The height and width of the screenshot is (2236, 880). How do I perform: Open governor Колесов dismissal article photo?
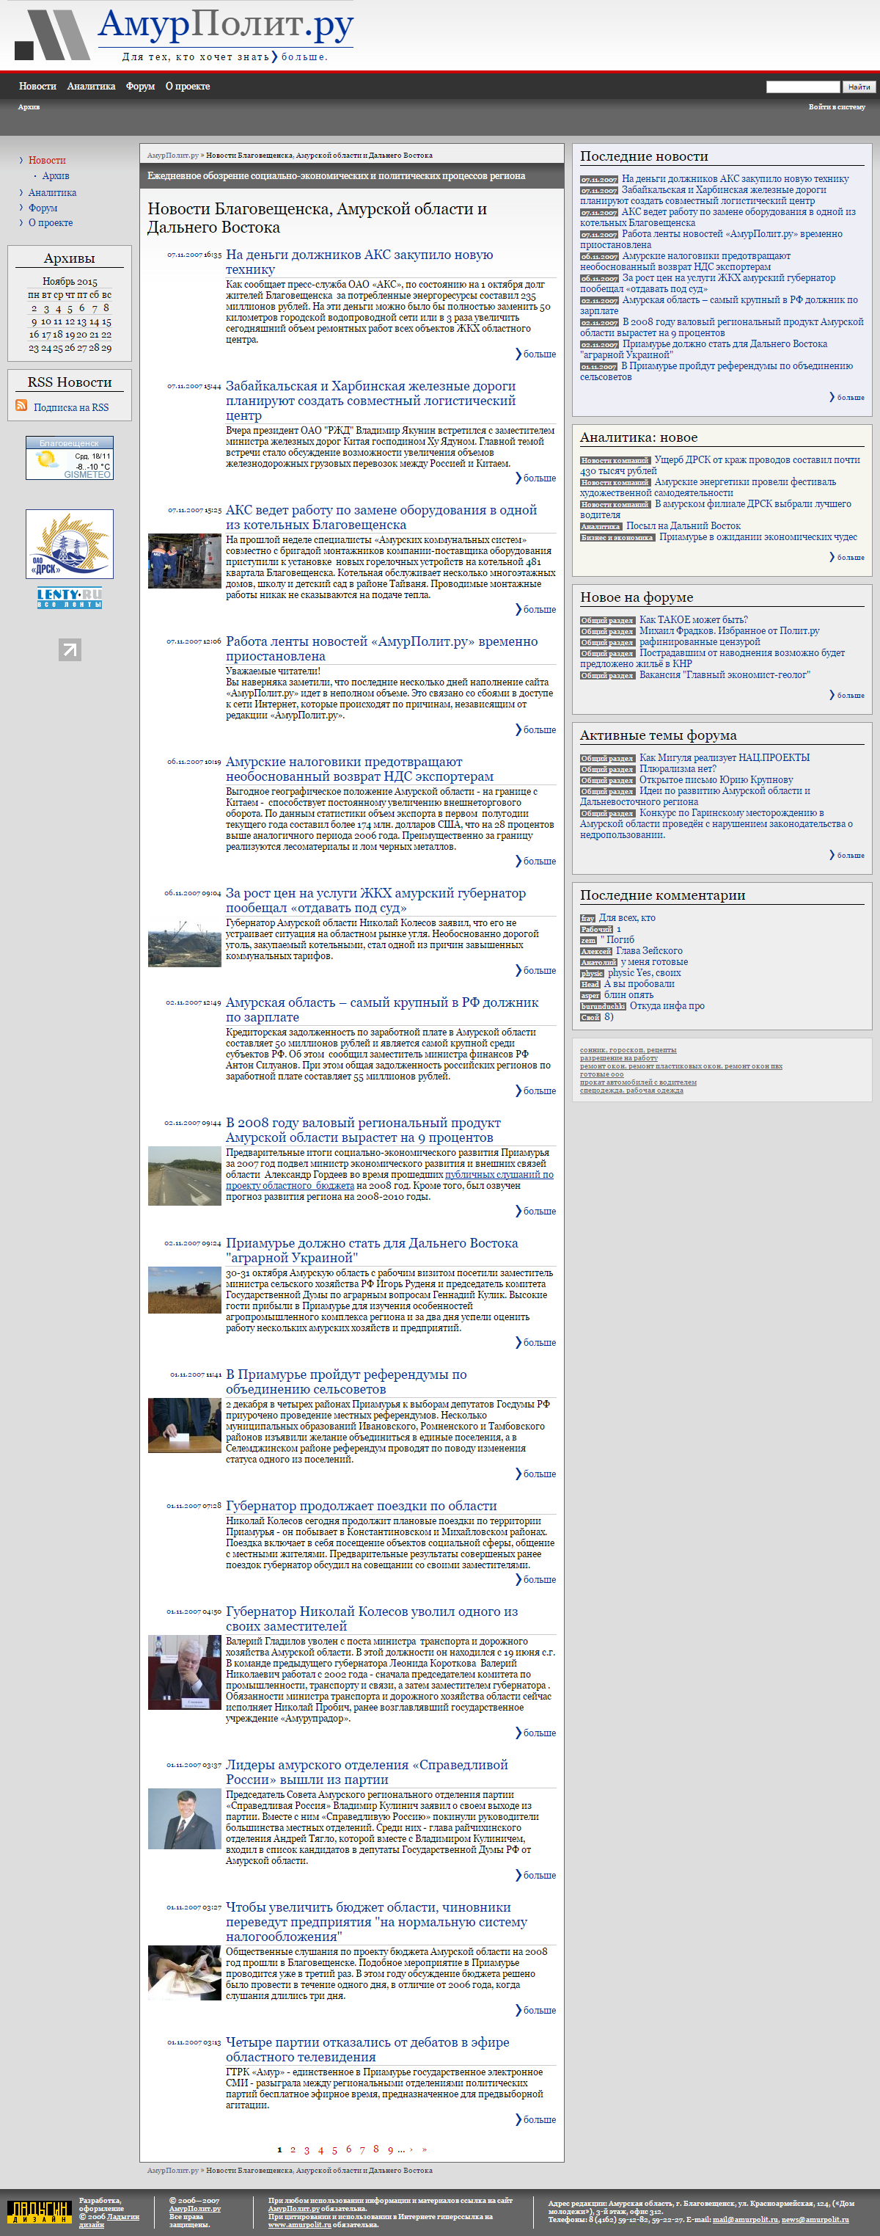[x=184, y=1672]
